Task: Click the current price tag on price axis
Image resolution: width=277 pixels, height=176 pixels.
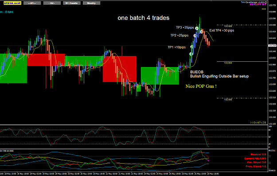Action: coord(272,46)
